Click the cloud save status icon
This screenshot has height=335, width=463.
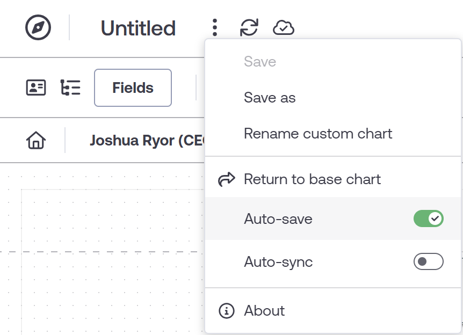pyautogui.click(x=284, y=28)
